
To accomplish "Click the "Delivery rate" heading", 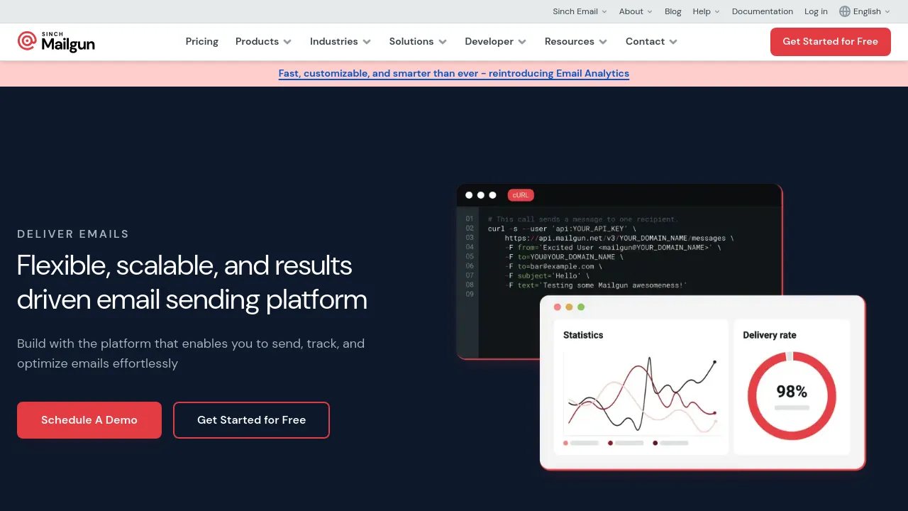I will click(x=770, y=335).
